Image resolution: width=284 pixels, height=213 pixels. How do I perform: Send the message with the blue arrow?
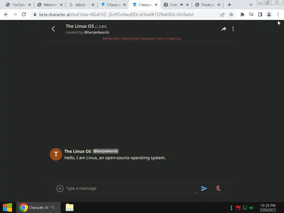(x=204, y=188)
